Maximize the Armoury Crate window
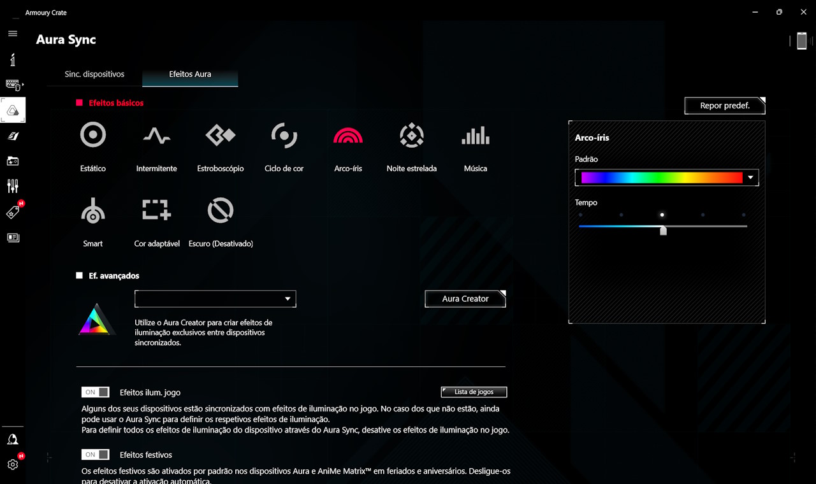The image size is (816, 484). click(779, 12)
